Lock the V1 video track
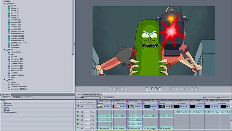Screen dimensions: 232x131 pos(94,106)
